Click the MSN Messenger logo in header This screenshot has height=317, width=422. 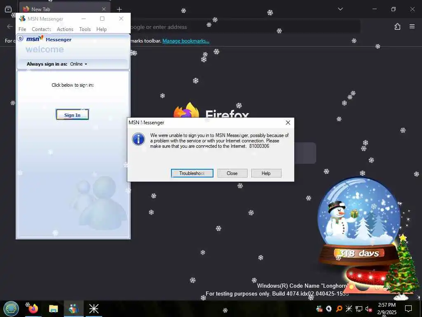49,39
